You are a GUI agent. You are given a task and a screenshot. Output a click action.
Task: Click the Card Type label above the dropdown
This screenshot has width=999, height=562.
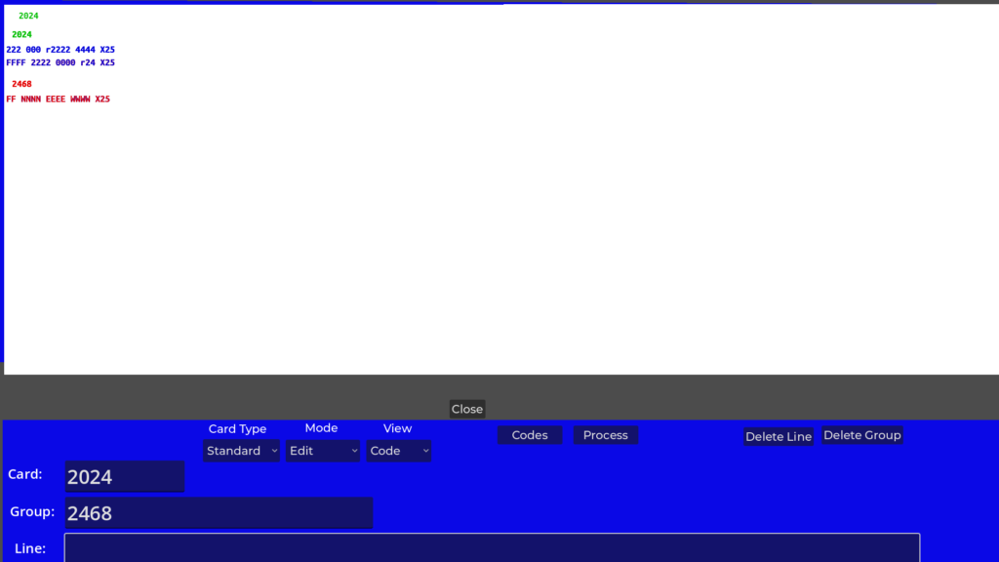click(x=237, y=429)
